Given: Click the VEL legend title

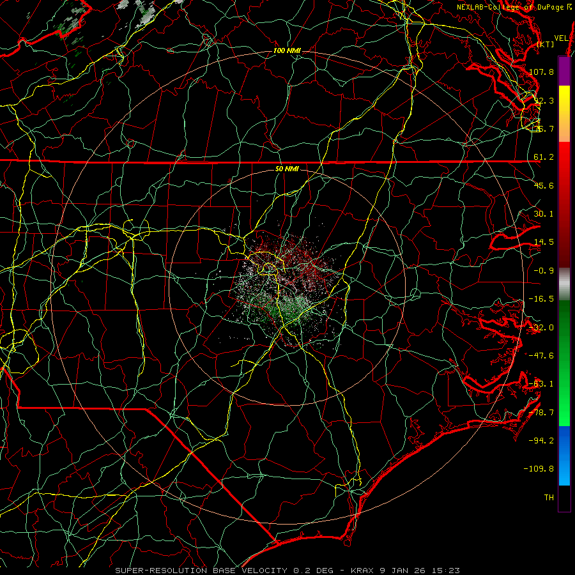Looking at the screenshot, I should 561,38.
